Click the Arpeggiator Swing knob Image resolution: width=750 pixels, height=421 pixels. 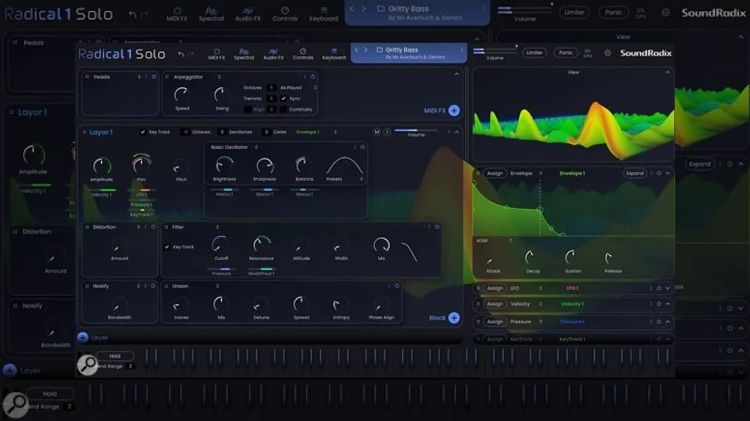pyautogui.click(x=221, y=95)
